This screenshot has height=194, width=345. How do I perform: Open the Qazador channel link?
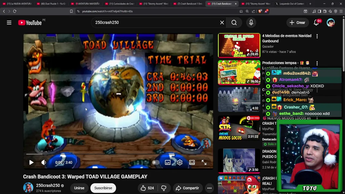(x=268, y=46)
